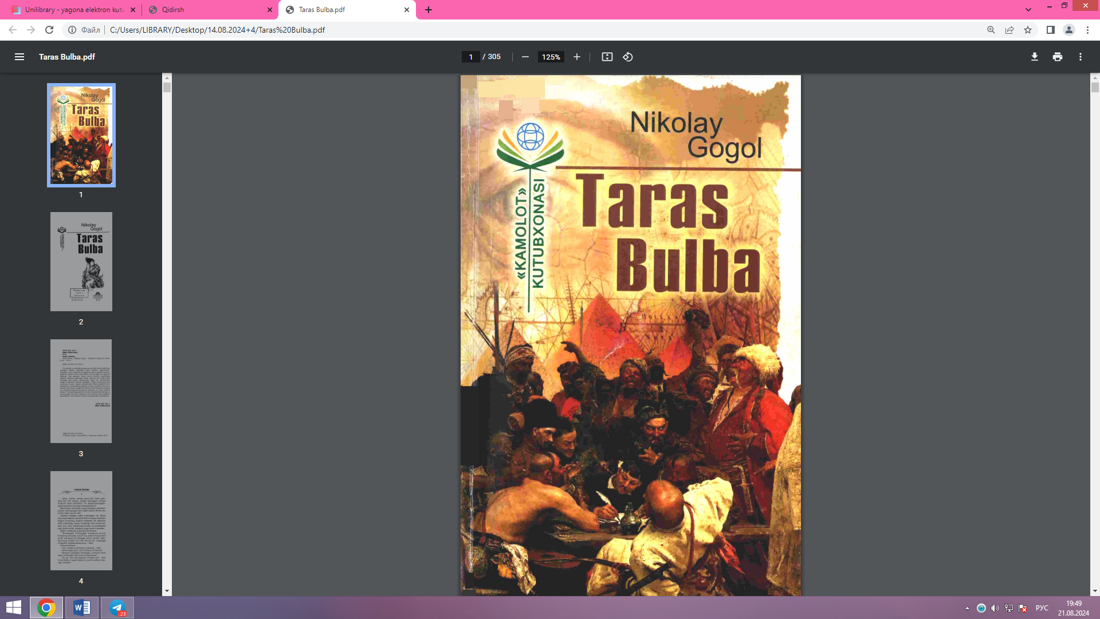
Task: Select page 3 thumbnail
Action: pos(81,391)
